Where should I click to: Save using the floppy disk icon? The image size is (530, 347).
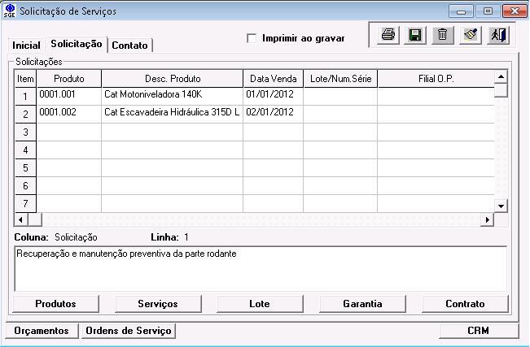414,35
